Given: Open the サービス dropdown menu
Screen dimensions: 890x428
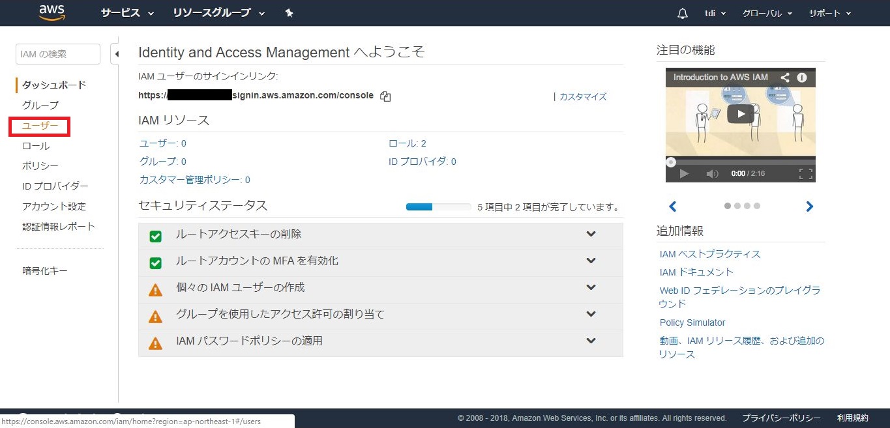Looking at the screenshot, I should click(127, 13).
